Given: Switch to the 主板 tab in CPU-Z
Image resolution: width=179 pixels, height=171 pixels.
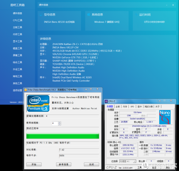Looking at the screenshot, I should coord(118,107).
